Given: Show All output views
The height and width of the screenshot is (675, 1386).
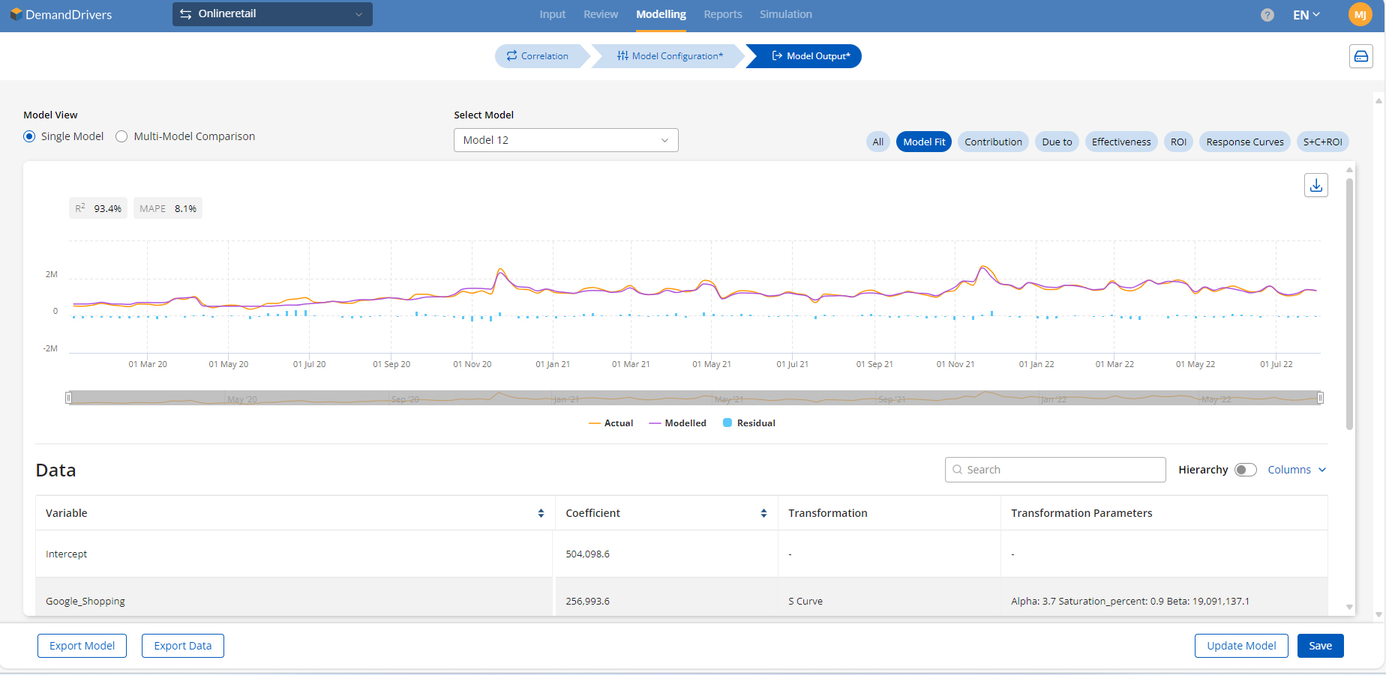Looking at the screenshot, I should 878,142.
